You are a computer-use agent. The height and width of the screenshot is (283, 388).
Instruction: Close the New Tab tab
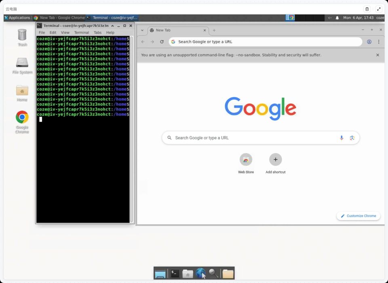pyautogui.click(x=205, y=30)
